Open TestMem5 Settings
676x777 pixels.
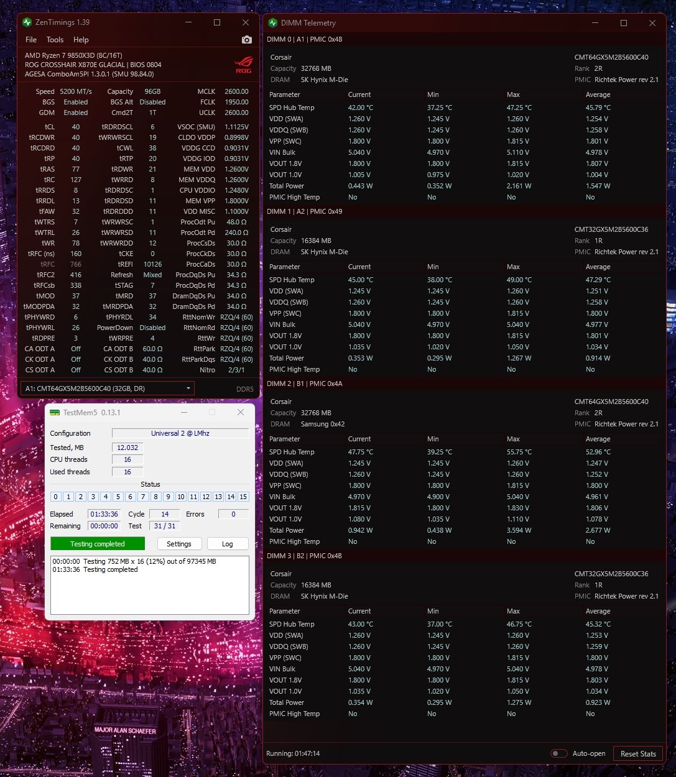[x=179, y=544]
